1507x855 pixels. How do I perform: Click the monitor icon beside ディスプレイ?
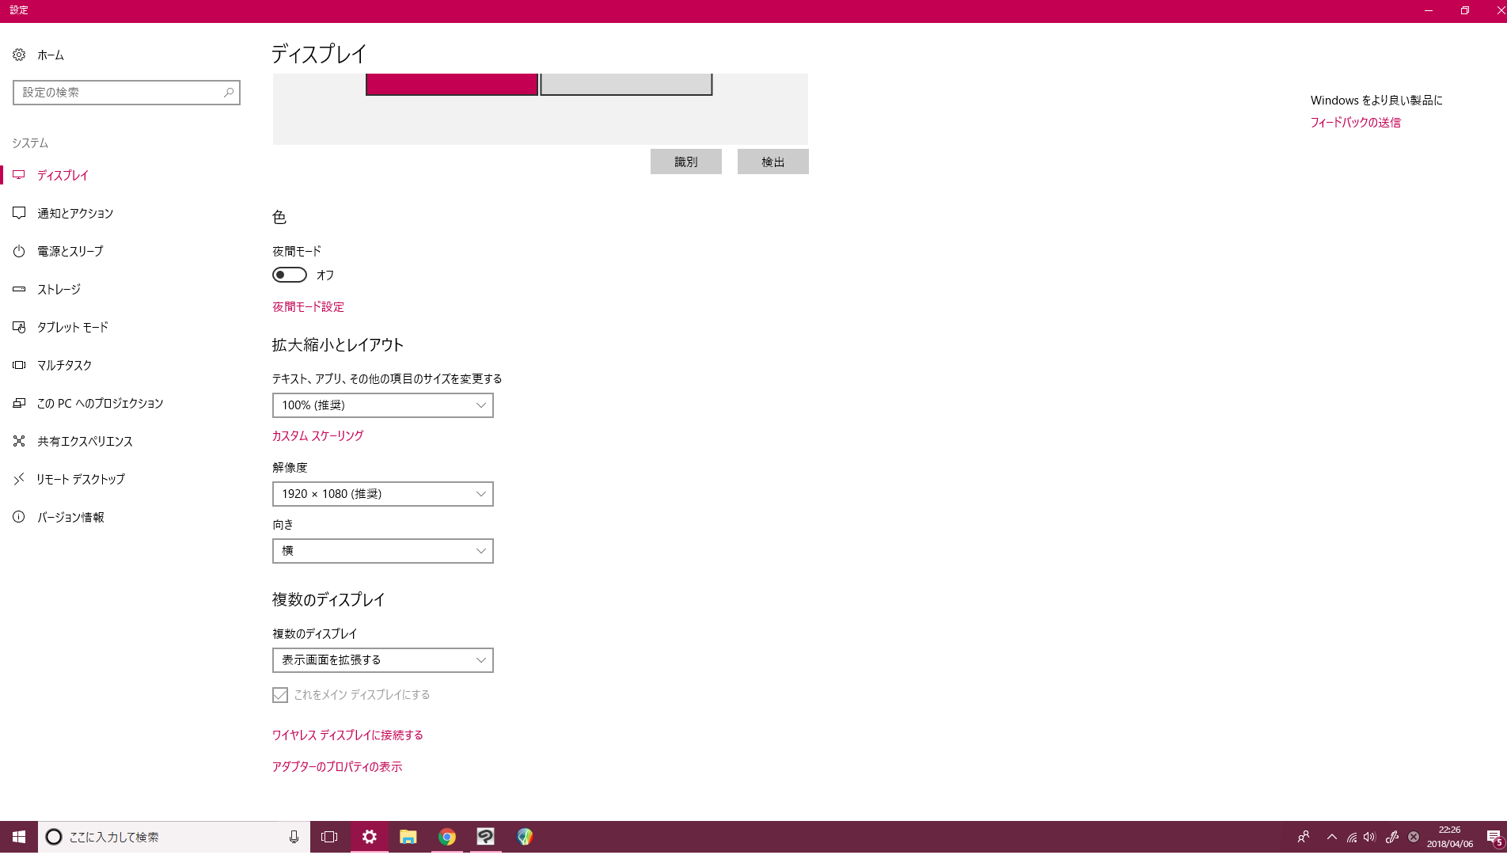[x=19, y=175]
